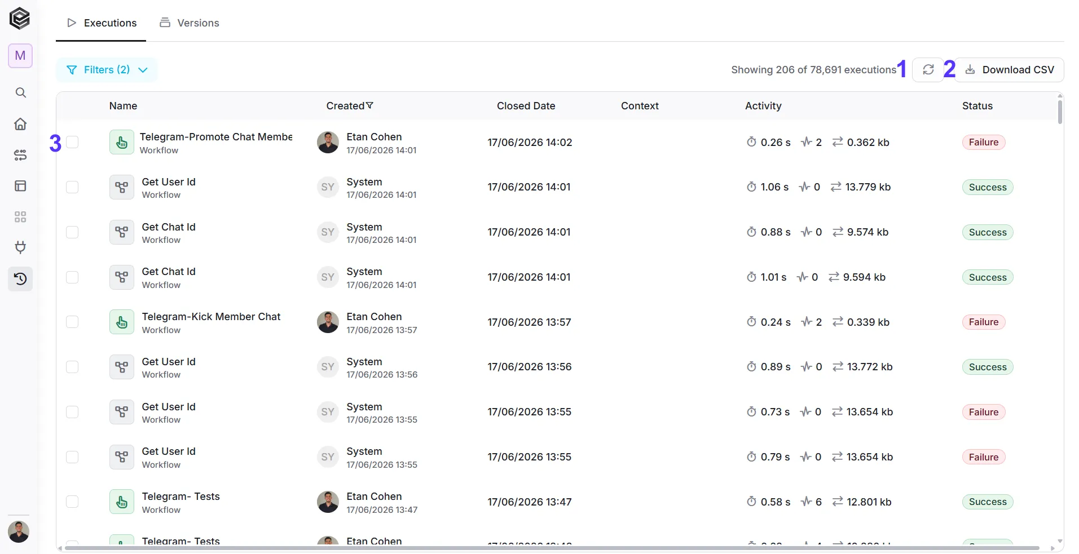Open user profile avatar at sidebar bottom
The image size is (1079, 554).
[19, 531]
